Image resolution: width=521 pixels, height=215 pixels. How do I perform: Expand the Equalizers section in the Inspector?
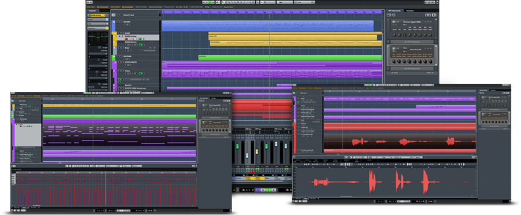tap(98, 28)
